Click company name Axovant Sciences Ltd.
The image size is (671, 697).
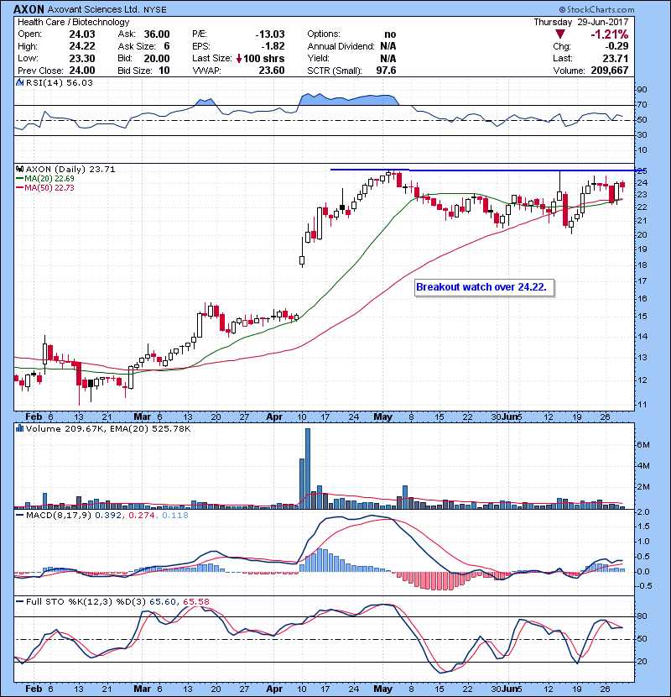tap(93, 9)
